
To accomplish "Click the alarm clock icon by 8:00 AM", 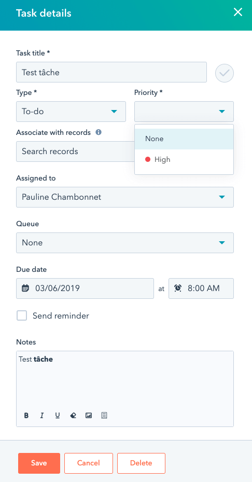I will tap(178, 288).
